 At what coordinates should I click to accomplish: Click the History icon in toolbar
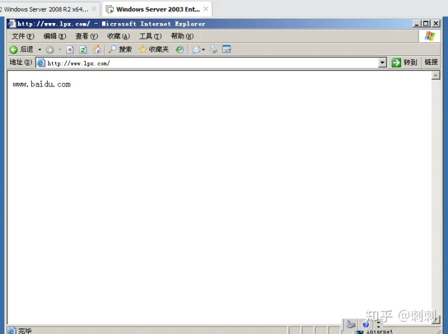tap(179, 49)
